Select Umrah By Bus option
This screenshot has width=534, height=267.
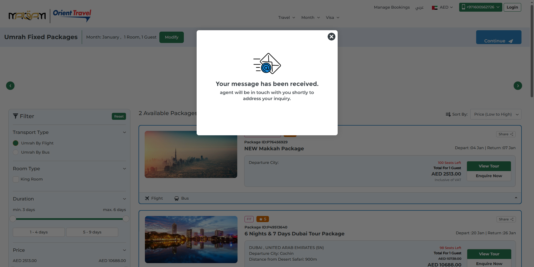click(x=16, y=152)
